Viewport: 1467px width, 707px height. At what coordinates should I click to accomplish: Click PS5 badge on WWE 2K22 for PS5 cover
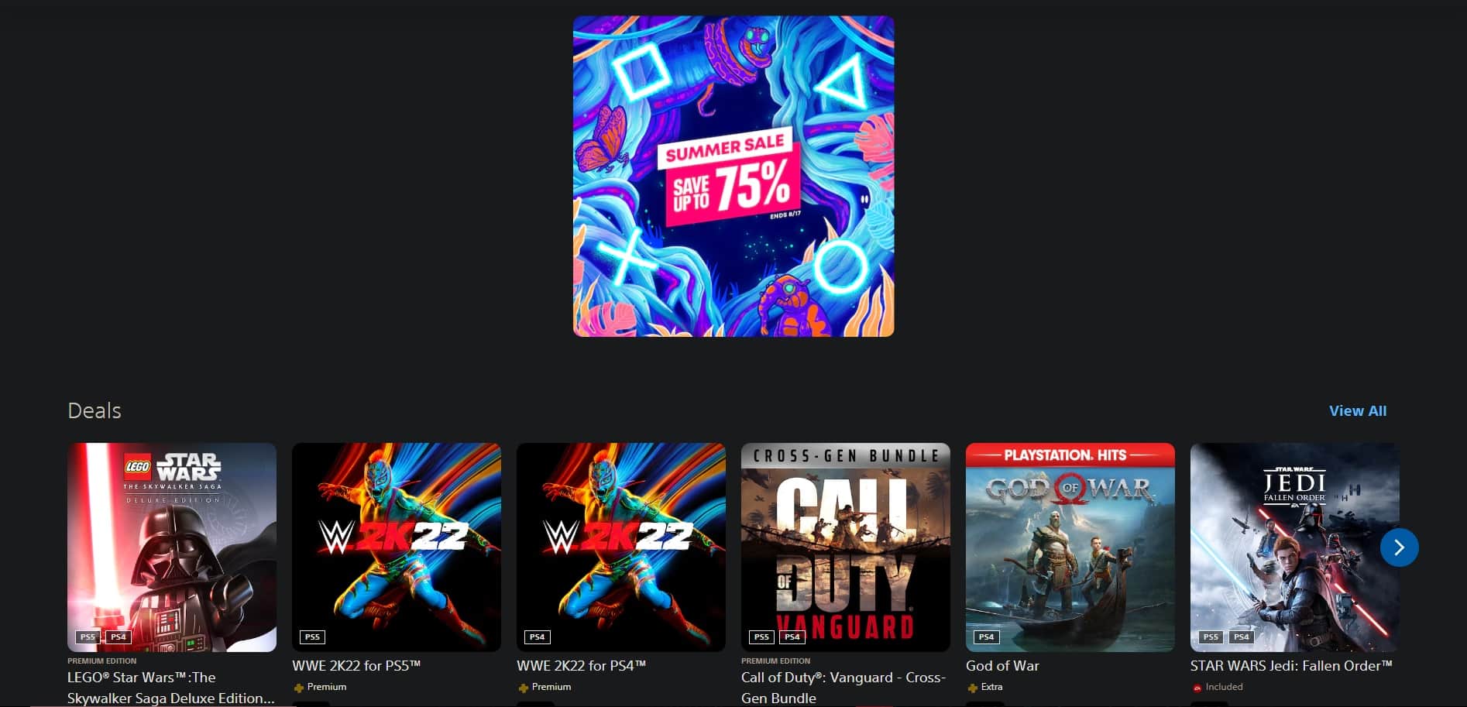(312, 637)
